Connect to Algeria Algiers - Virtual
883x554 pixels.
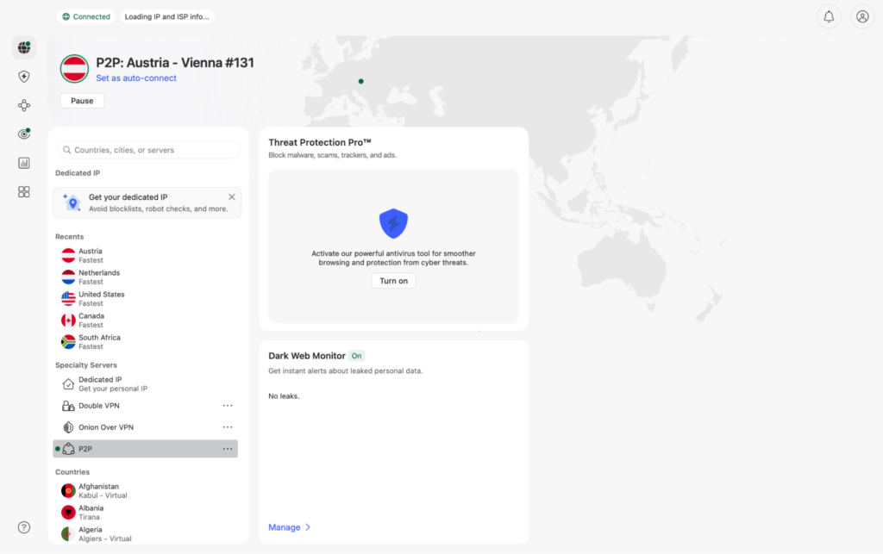(x=145, y=533)
